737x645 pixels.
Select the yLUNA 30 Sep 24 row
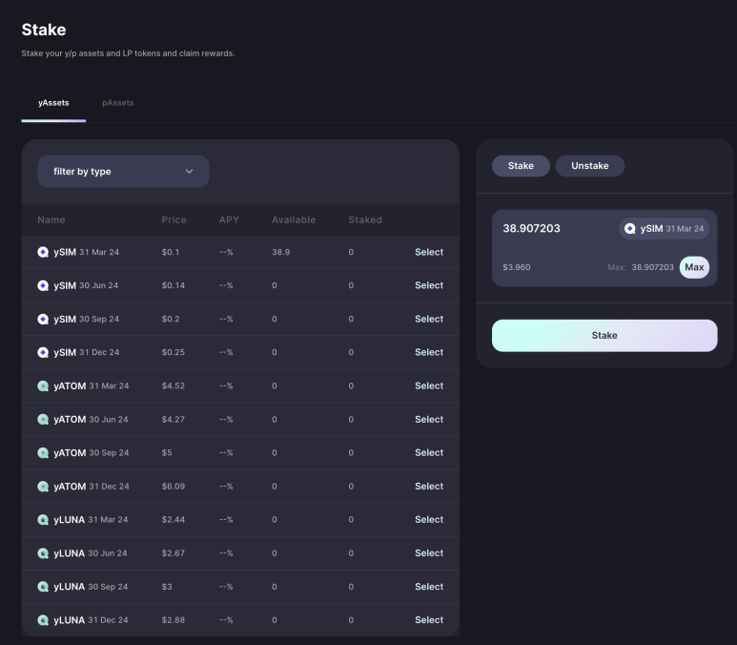click(429, 587)
